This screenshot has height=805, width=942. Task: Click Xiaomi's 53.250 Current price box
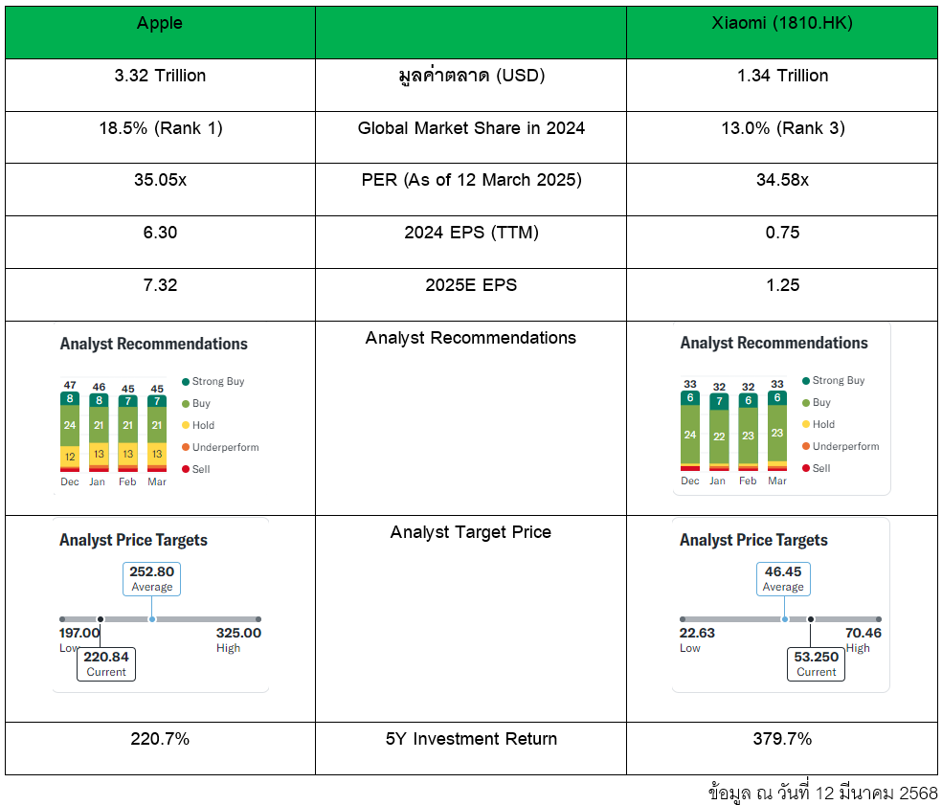[x=816, y=664]
